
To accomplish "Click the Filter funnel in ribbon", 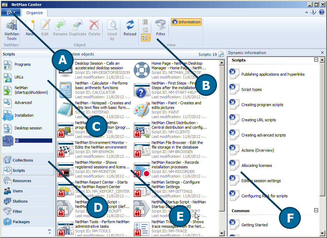I will (x=161, y=28).
